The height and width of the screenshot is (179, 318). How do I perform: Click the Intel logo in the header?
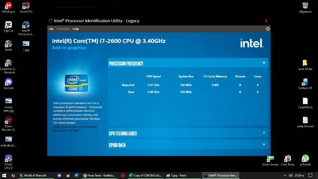(252, 43)
